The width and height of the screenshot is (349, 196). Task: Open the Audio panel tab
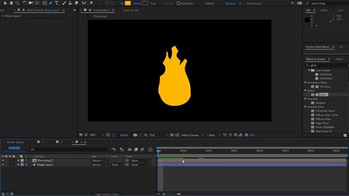click(x=324, y=10)
